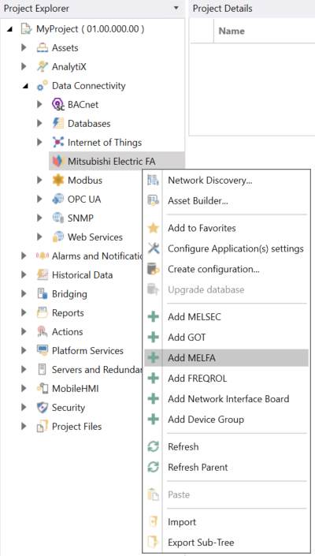The width and height of the screenshot is (315, 556).
Task: Select the MobileHMI tree item
Action: tap(76, 389)
